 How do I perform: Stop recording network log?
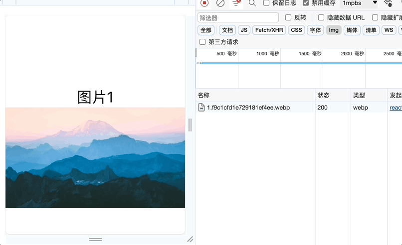coord(204,3)
